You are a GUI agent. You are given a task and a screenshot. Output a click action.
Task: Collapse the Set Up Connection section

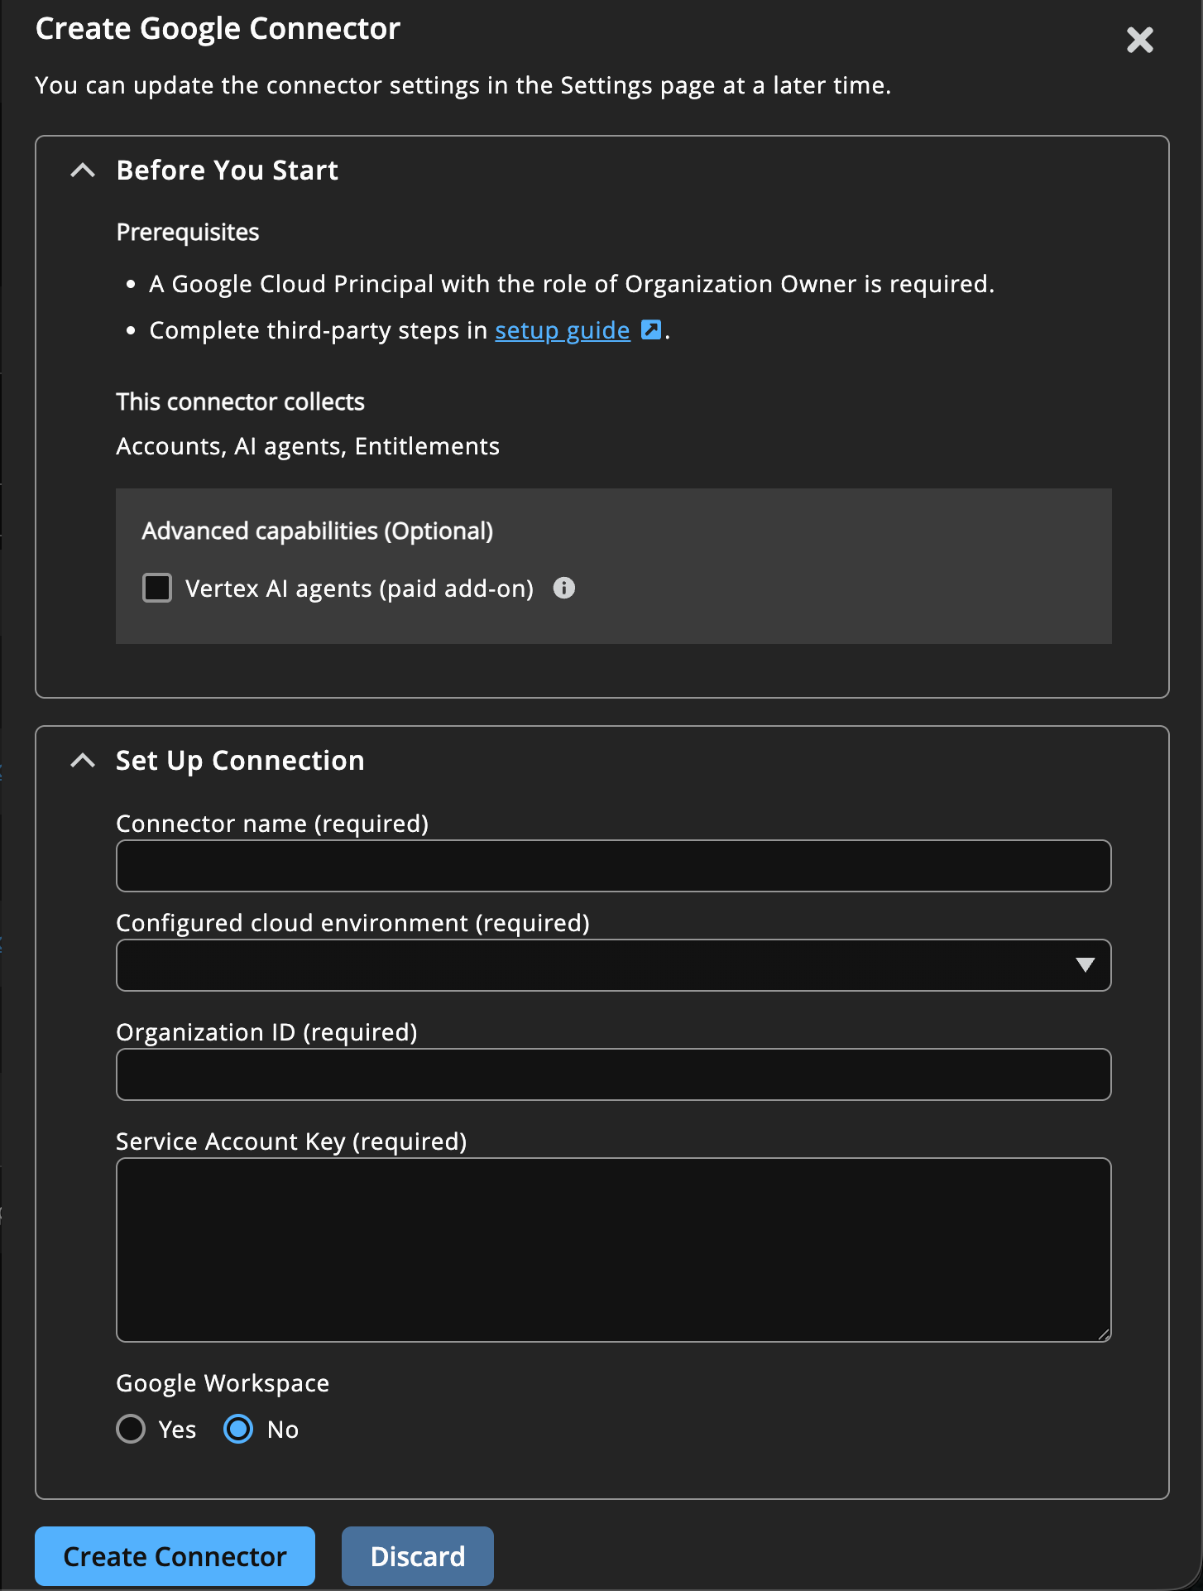click(x=83, y=761)
